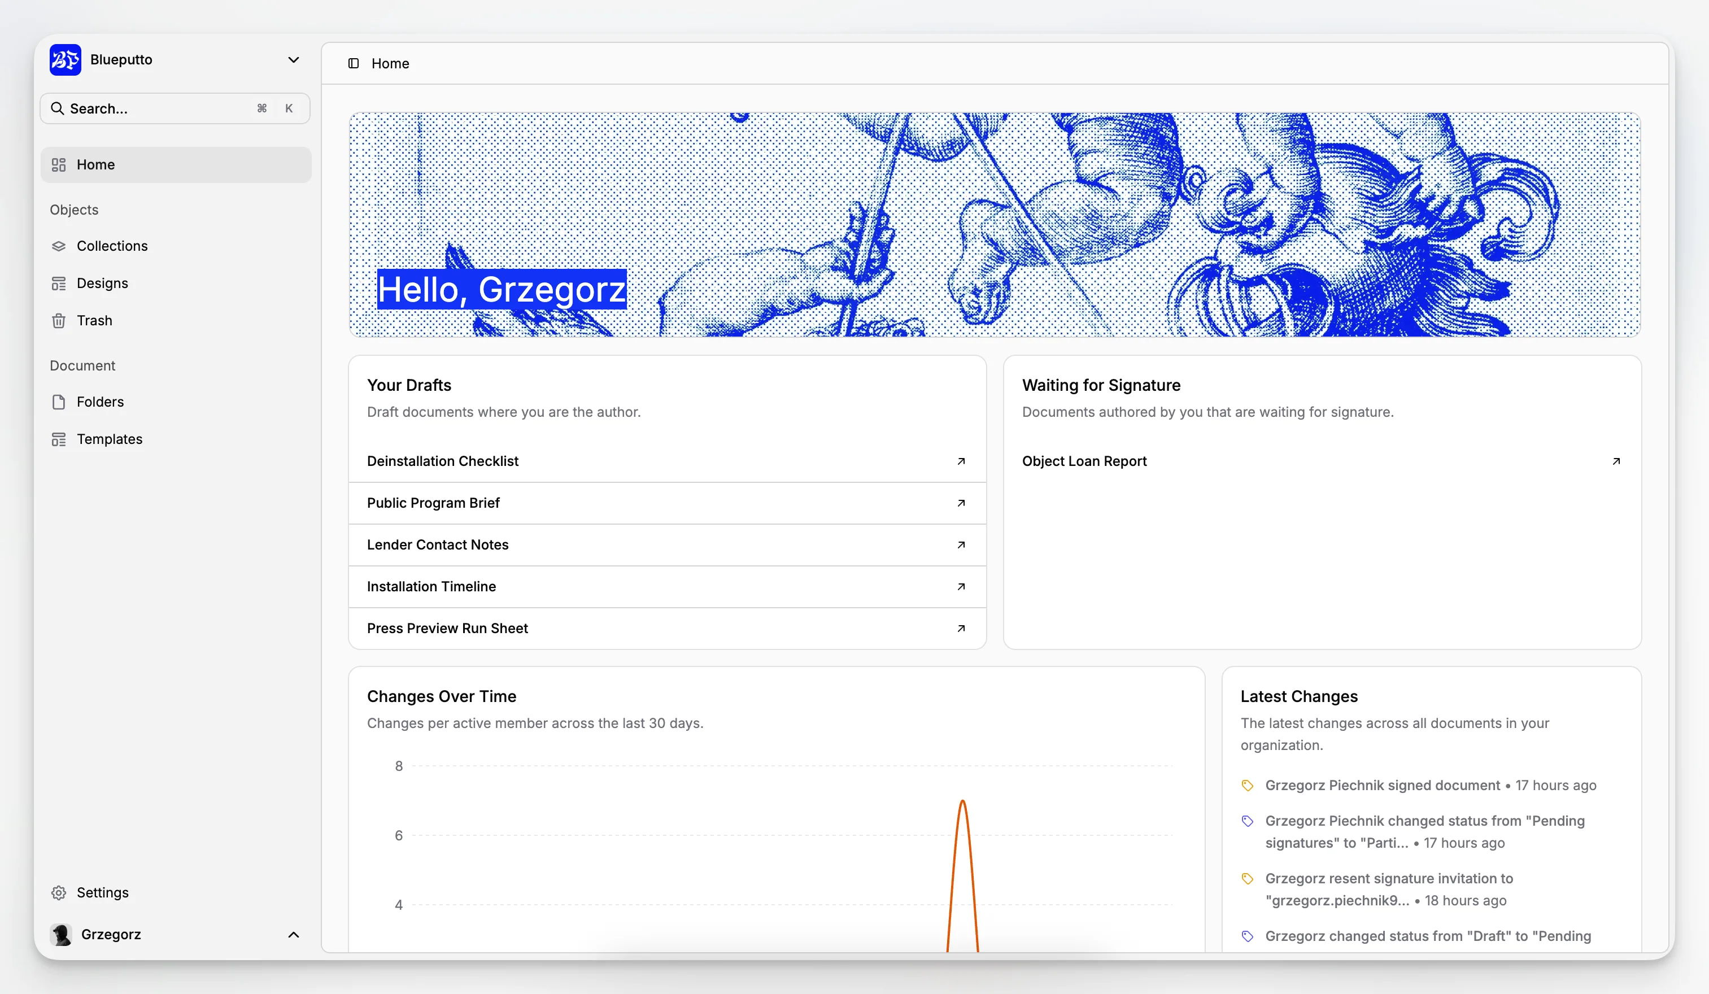Click tag icon beside Pending signatures status change
The image size is (1709, 994).
1247,821
